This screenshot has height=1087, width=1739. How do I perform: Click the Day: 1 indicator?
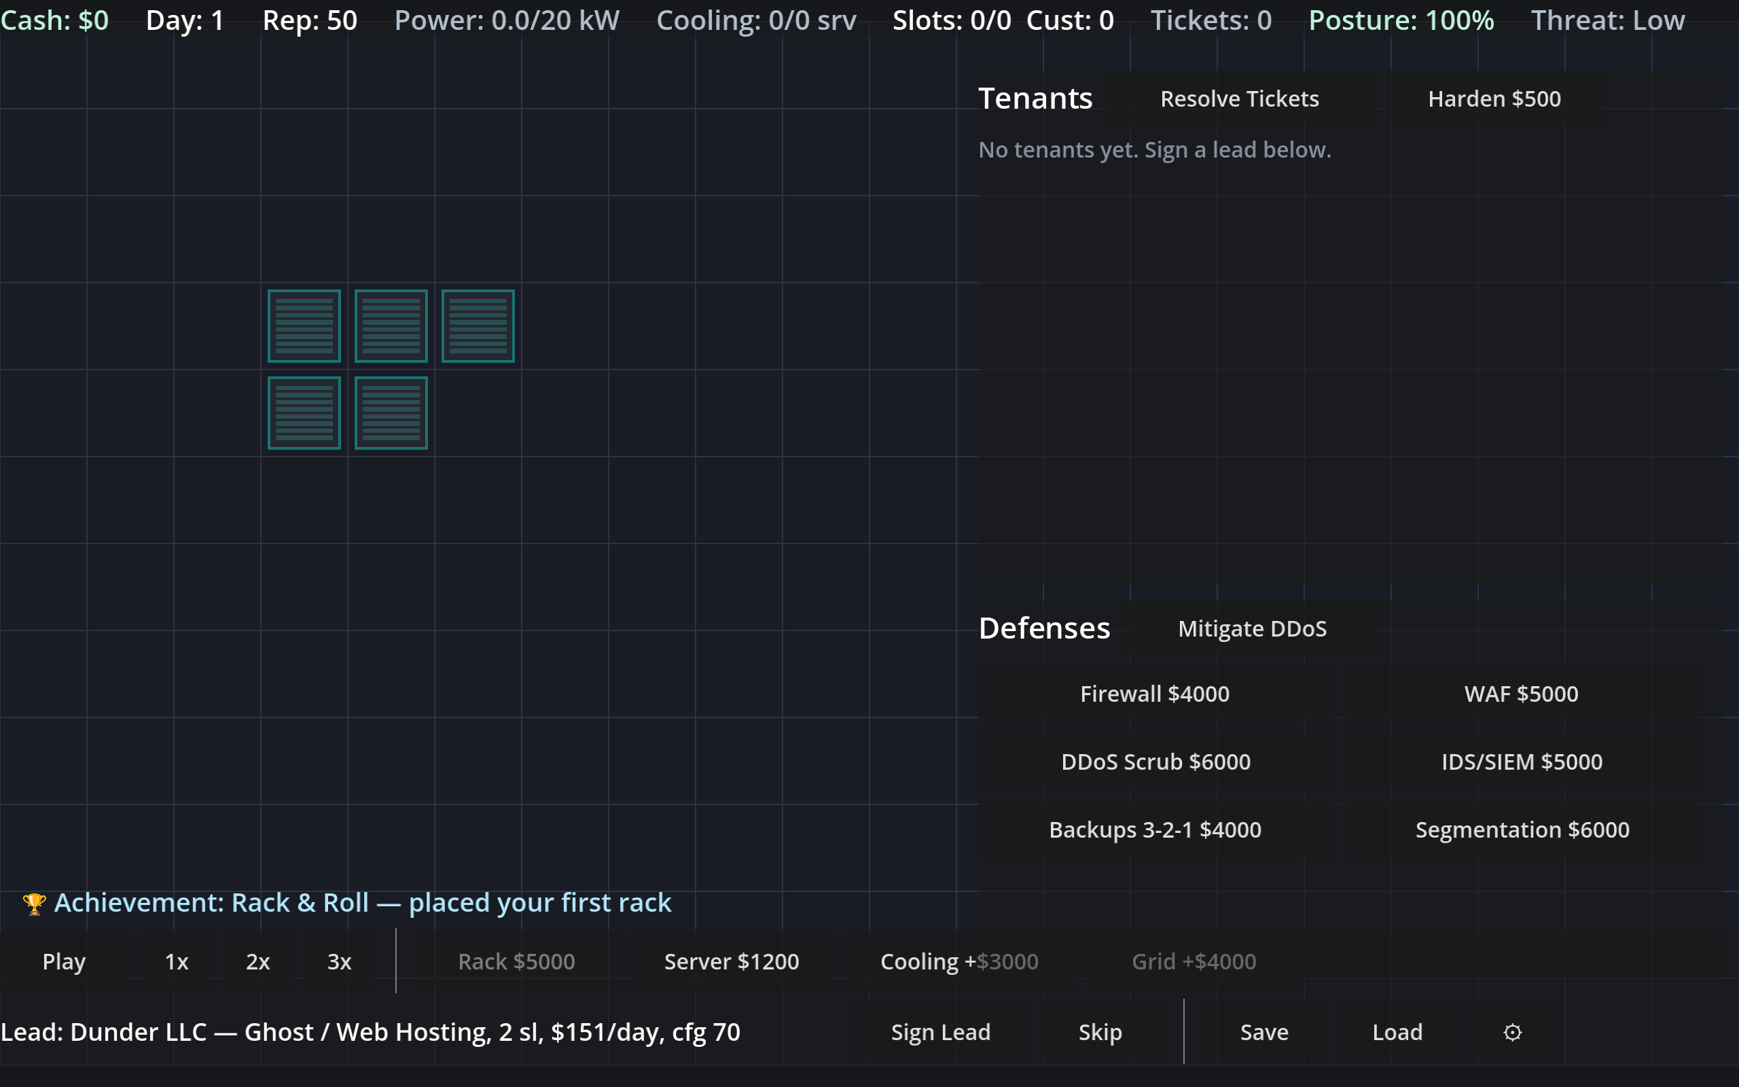pyautogui.click(x=185, y=20)
